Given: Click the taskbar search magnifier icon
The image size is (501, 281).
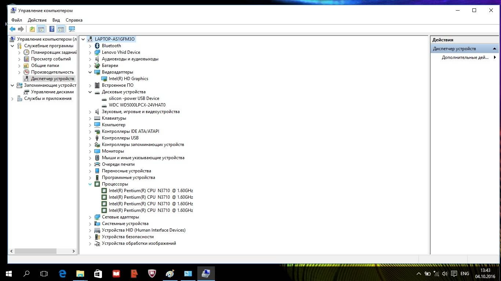Looking at the screenshot, I should click(26, 273).
